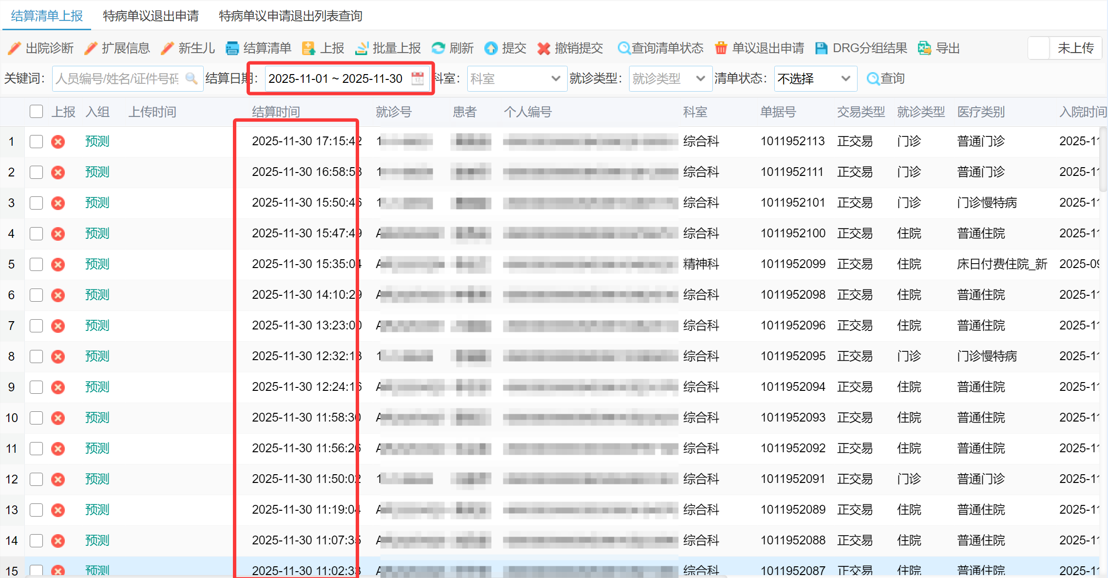Open the 结算日期 calendar picker icon
Image resolution: width=1108 pixels, height=578 pixels.
point(418,78)
